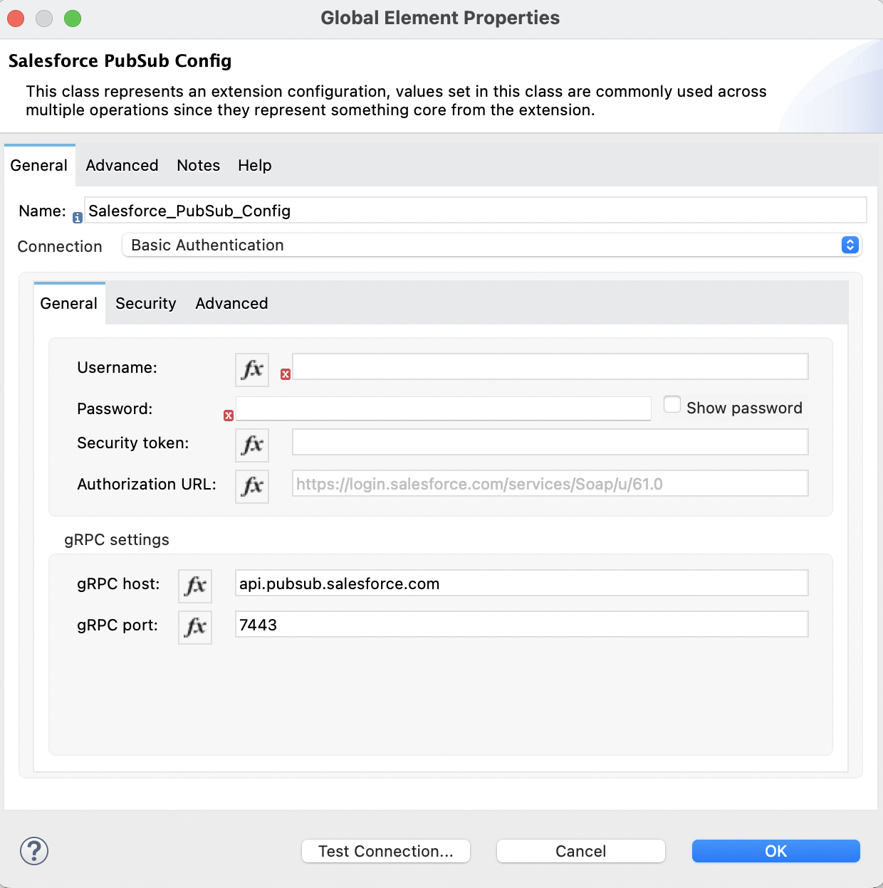
Task: Confirm the configuration with OK
Action: (x=775, y=850)
